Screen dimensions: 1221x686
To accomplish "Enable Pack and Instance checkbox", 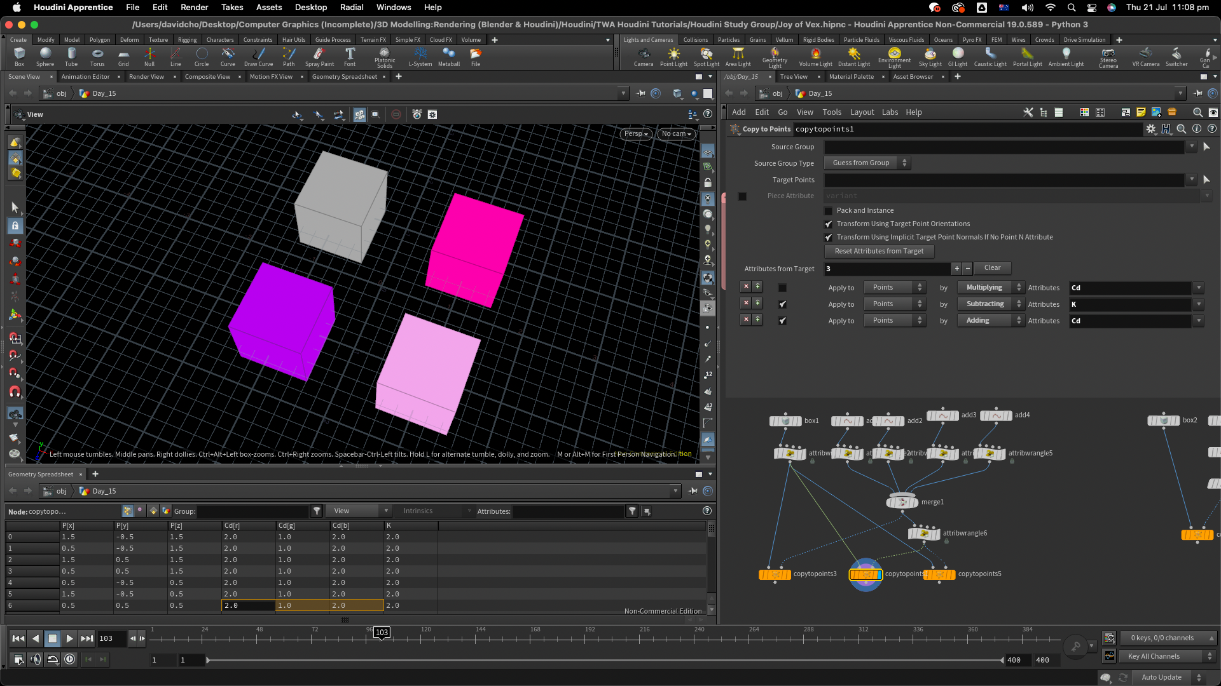I will pos(828,211).
